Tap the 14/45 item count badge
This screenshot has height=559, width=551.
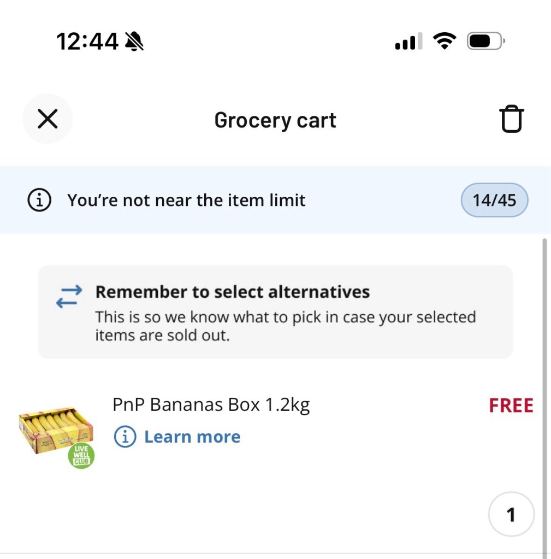pos(494,200)
